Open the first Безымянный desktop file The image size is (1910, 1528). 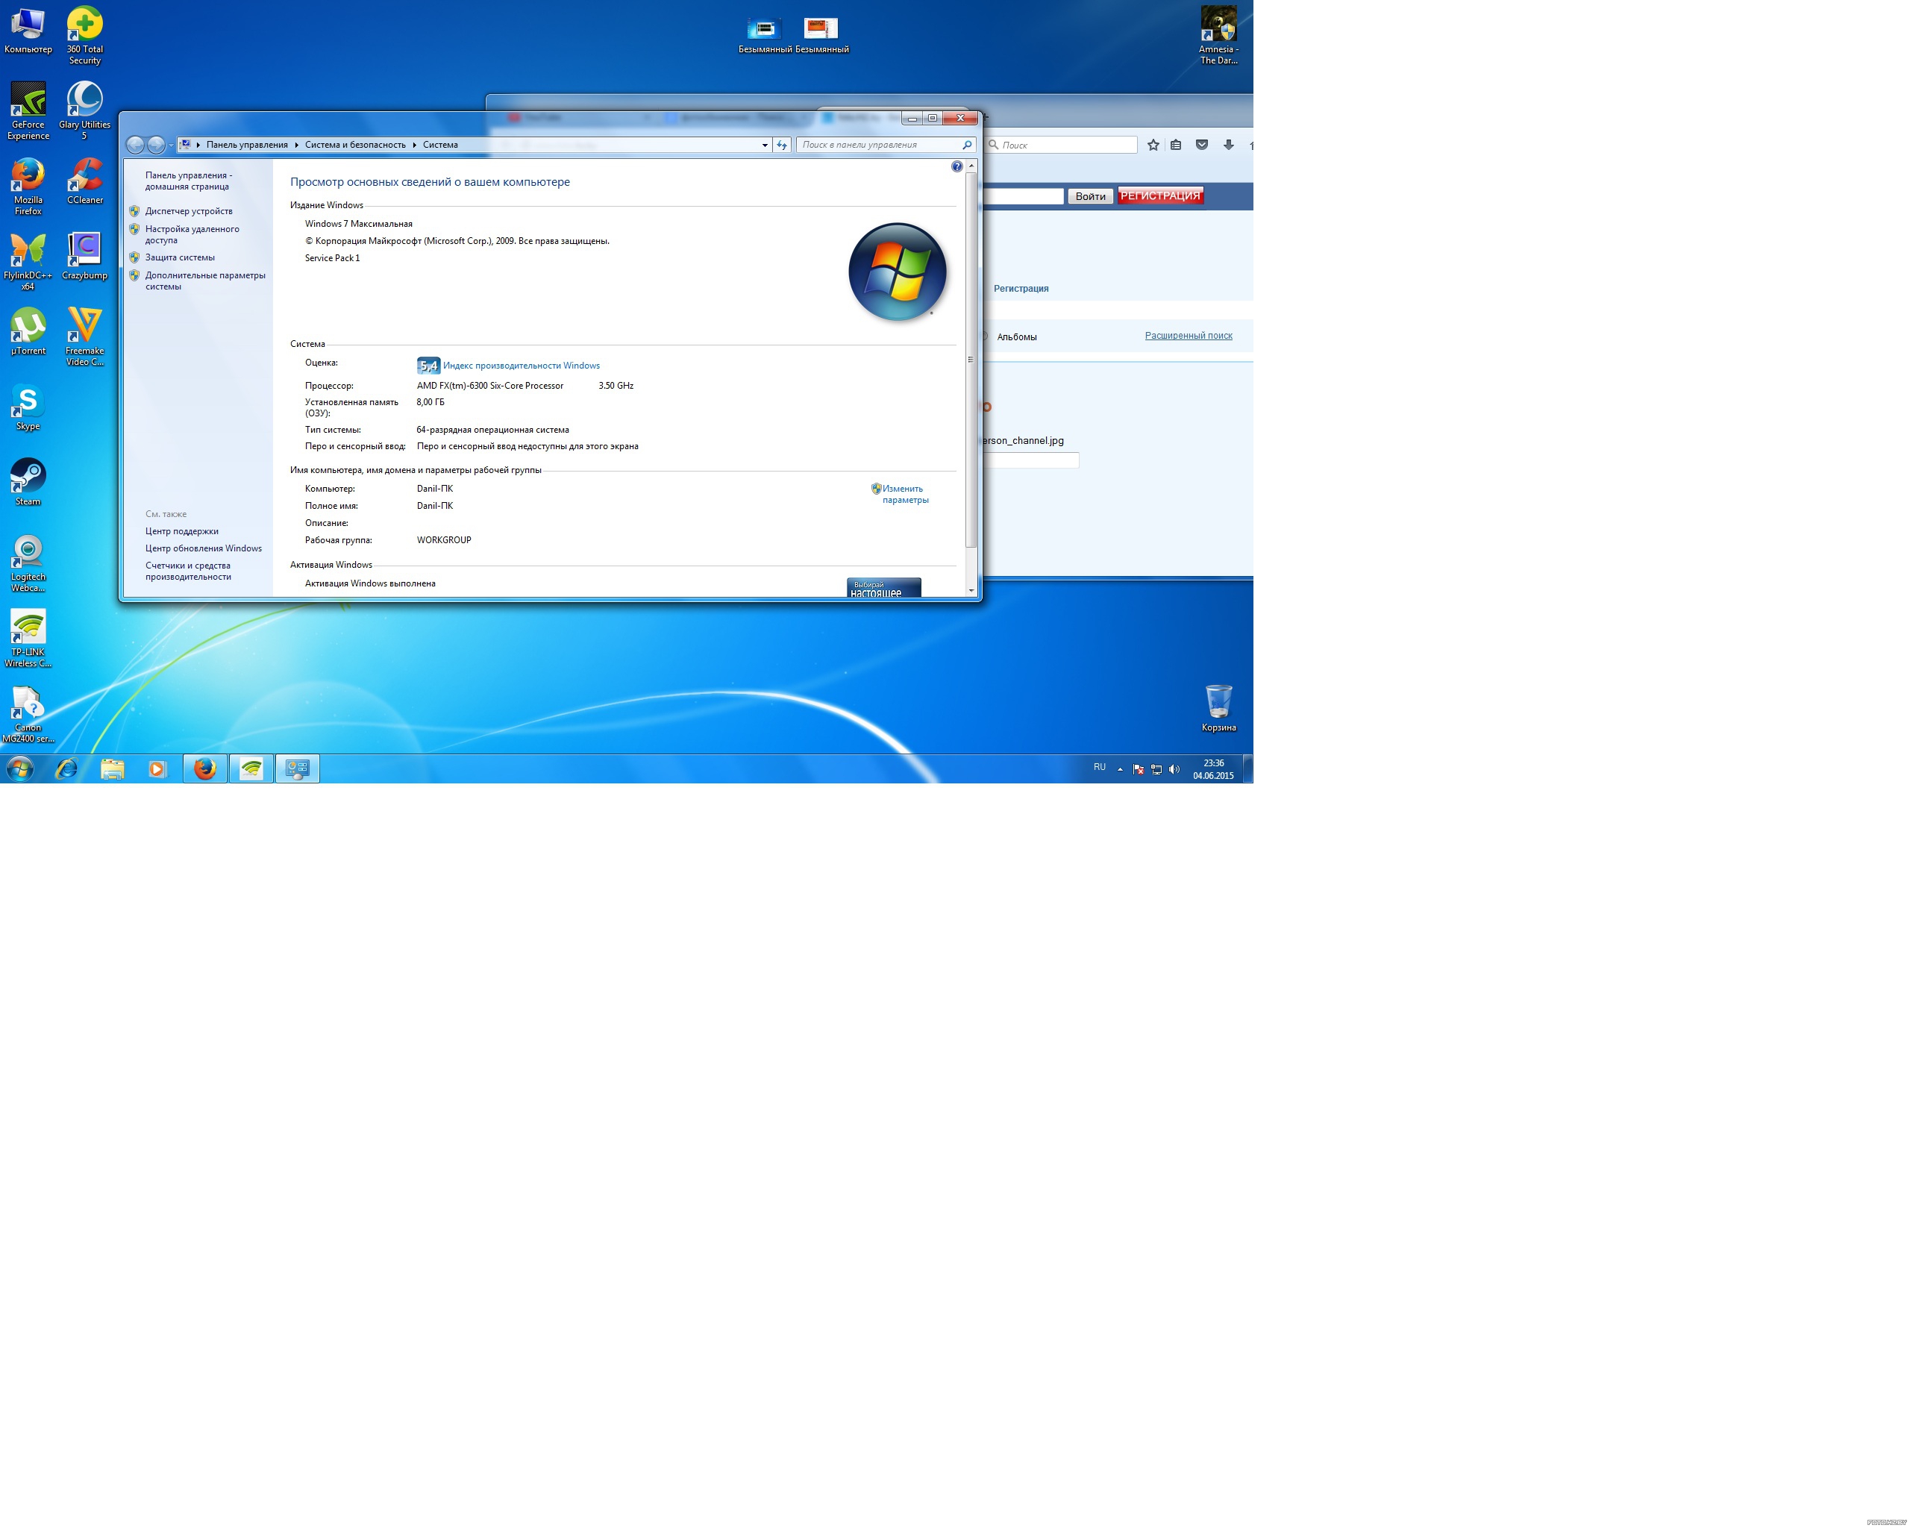click(x=765, y=35)
